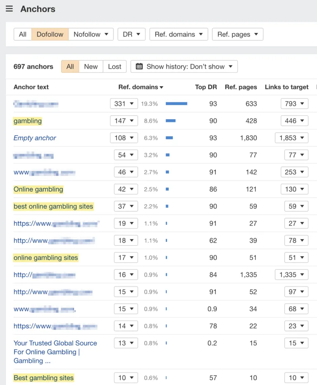
Task: Expand the 16 ref. domains dropdown
Action: tap(126, 274)
